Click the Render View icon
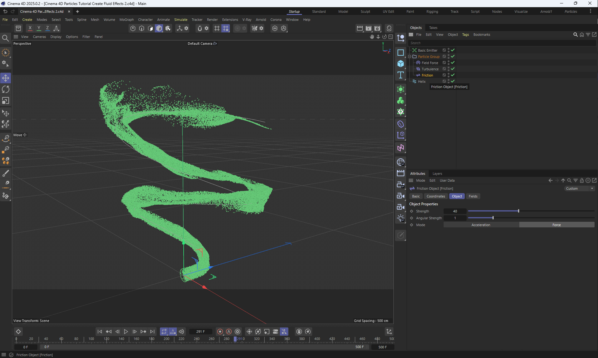598x358 pixels. tap(360, 28)
